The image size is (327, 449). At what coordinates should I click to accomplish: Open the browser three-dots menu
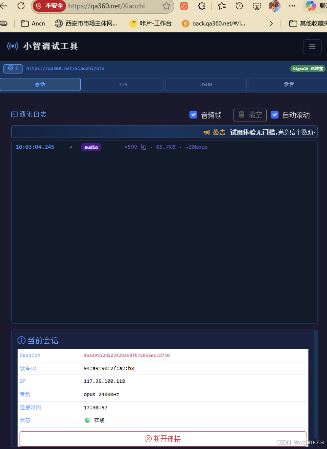(292, 6)
